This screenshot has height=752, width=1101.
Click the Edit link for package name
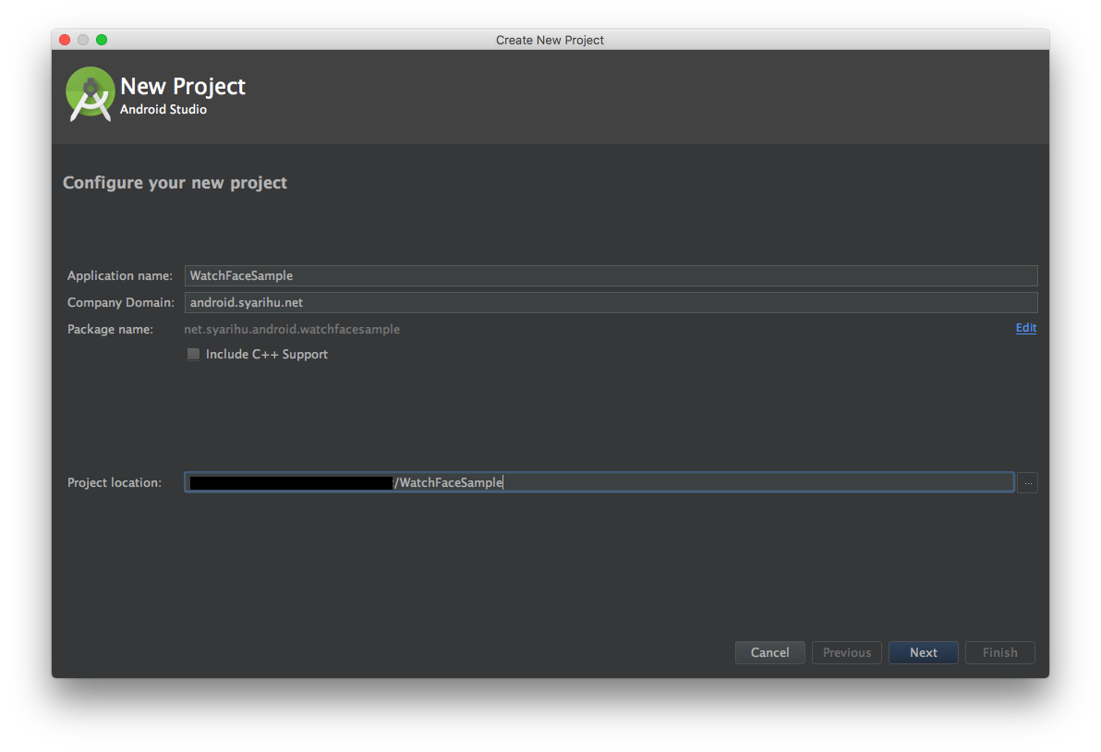(x=1026, y=328)
